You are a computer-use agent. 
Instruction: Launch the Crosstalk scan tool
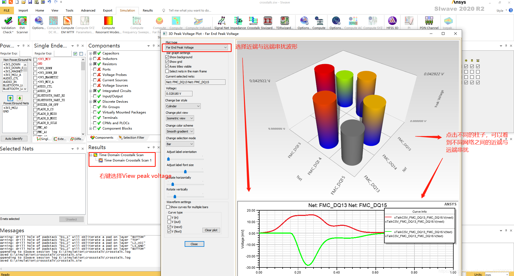[253, 23]
